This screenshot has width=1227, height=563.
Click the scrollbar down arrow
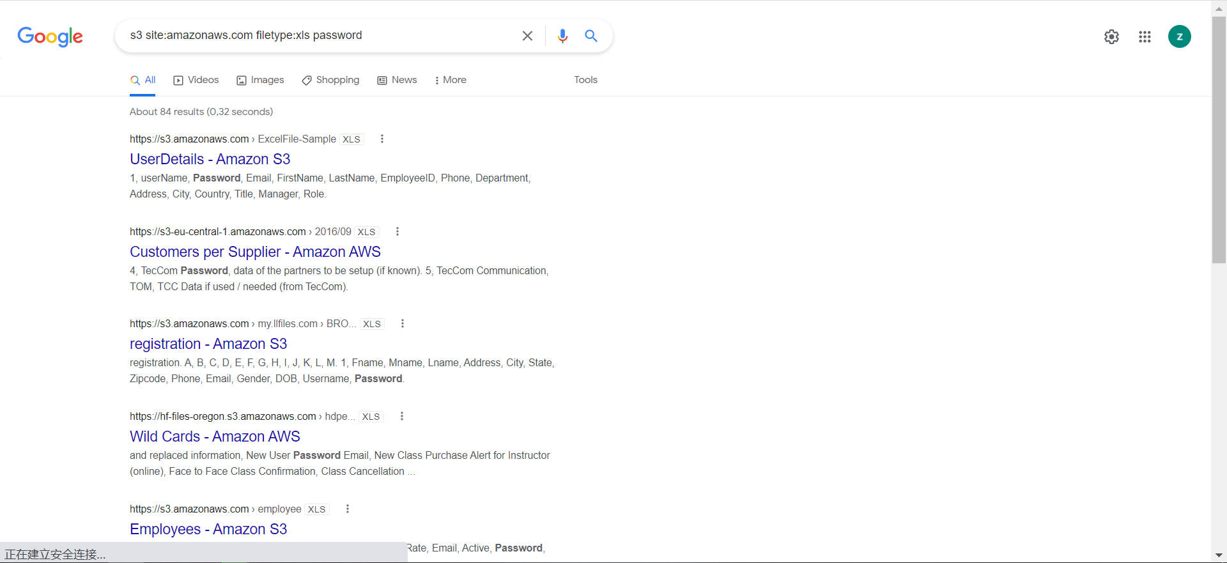(x=1219, y=555)
